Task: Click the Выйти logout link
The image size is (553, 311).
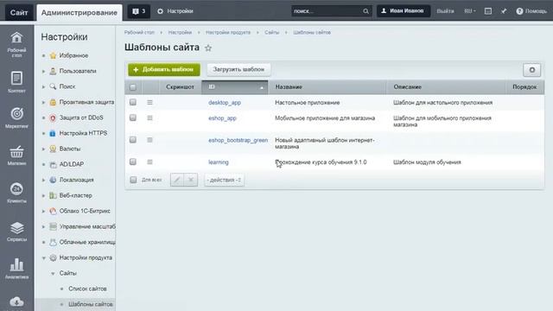Action: (445, 11)
